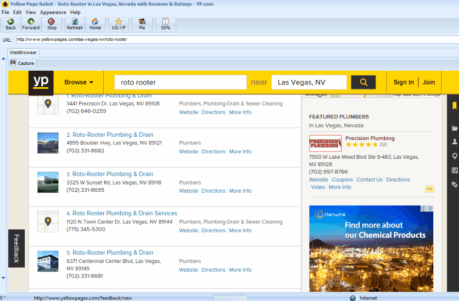
Task: Refresh the current page
Action: (x=75, y=24)
